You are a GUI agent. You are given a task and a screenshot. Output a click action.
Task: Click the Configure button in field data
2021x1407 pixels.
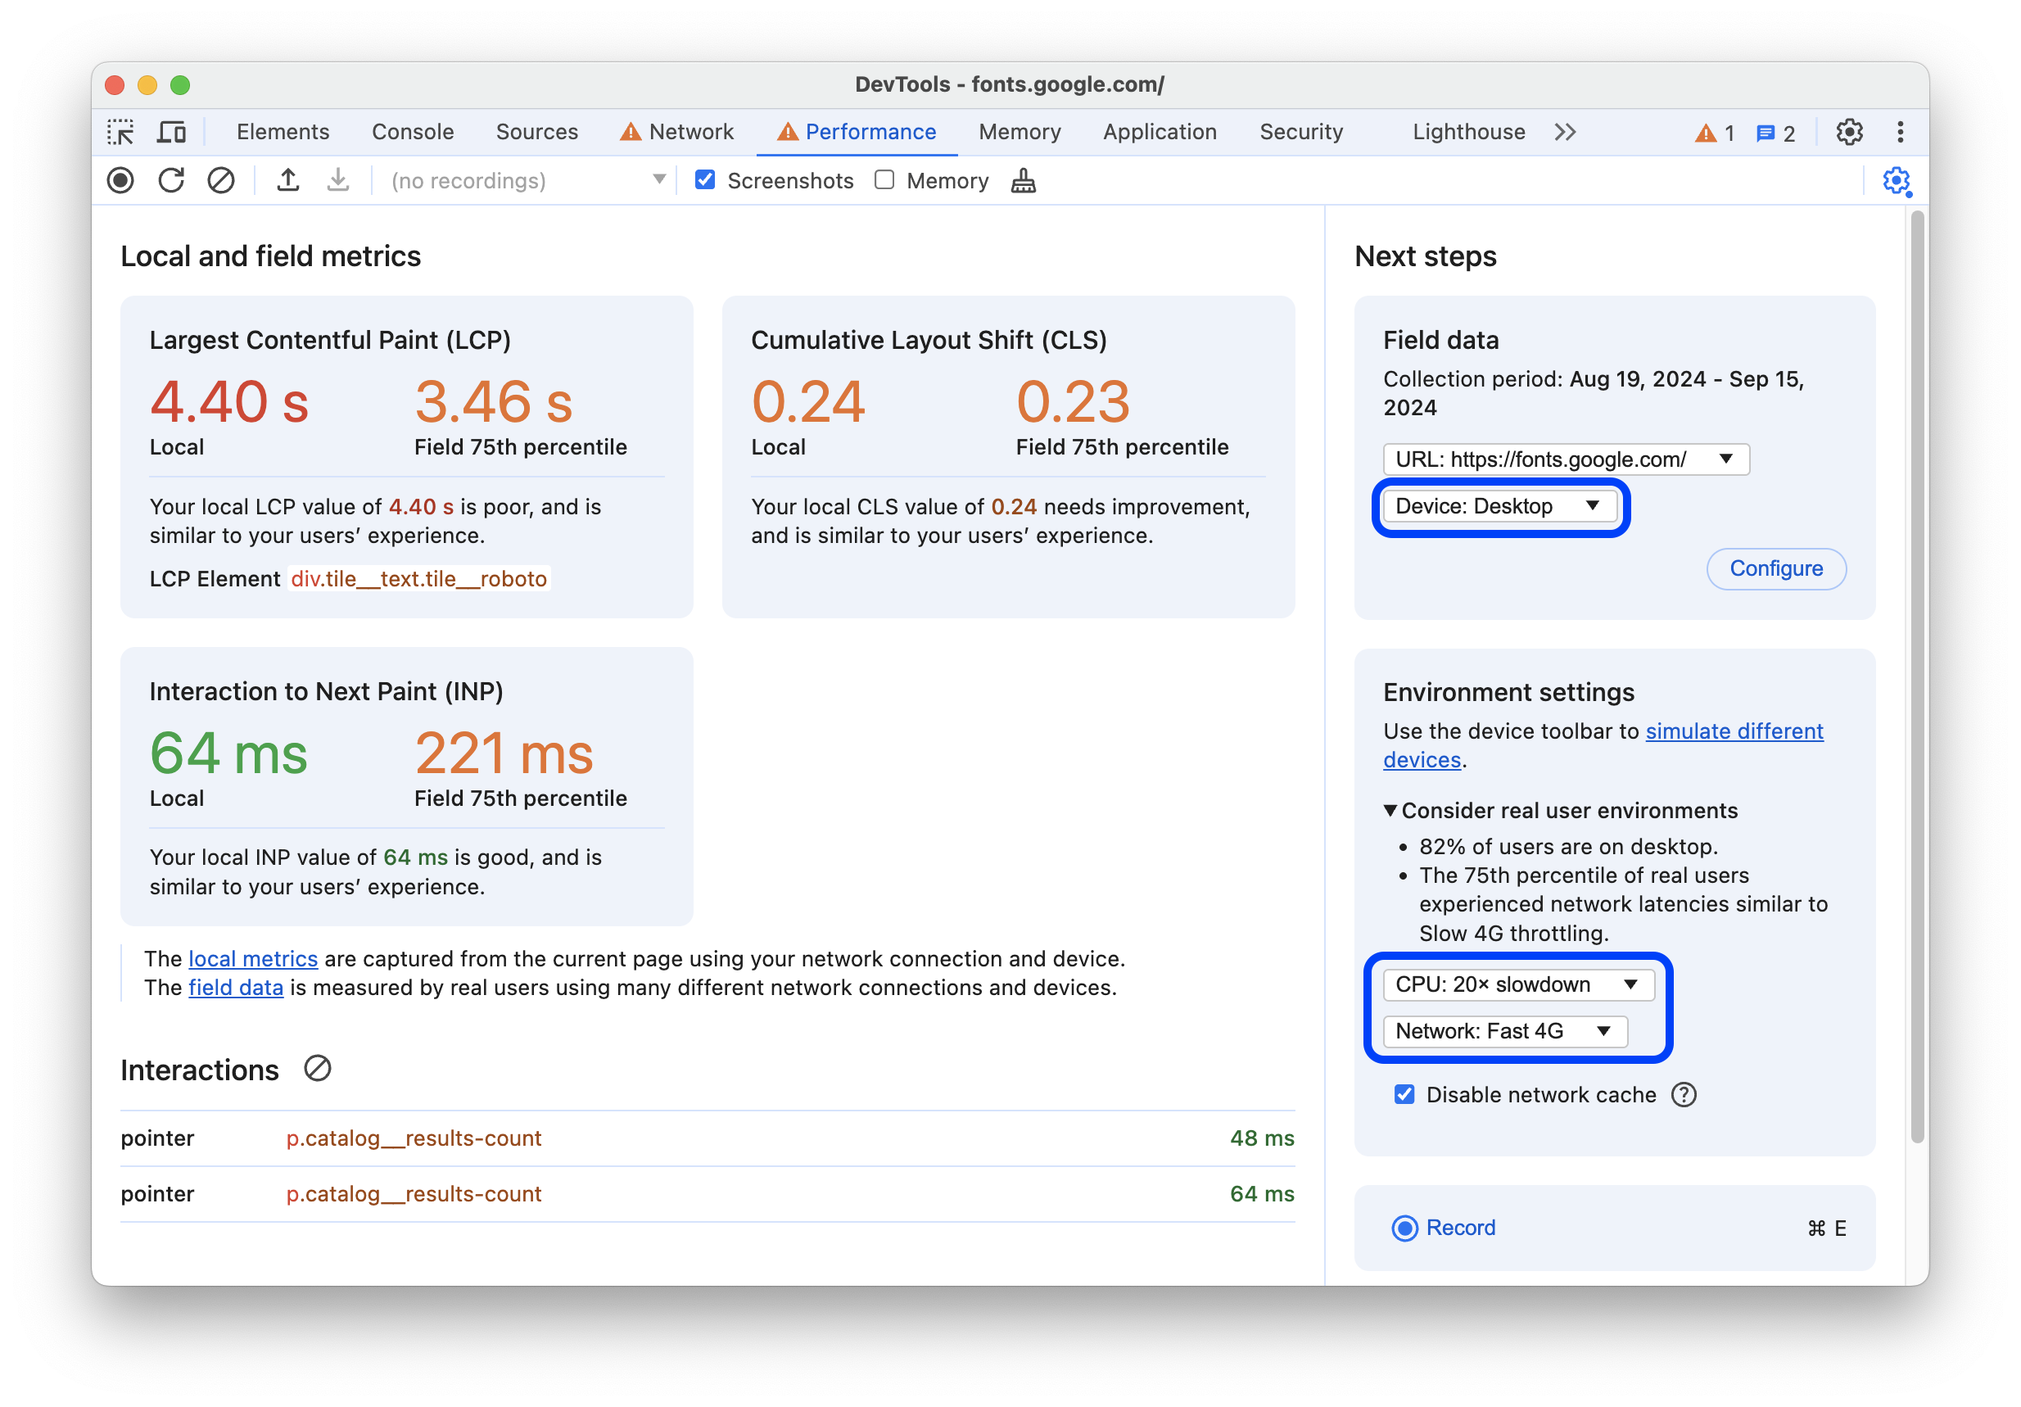1774,568
